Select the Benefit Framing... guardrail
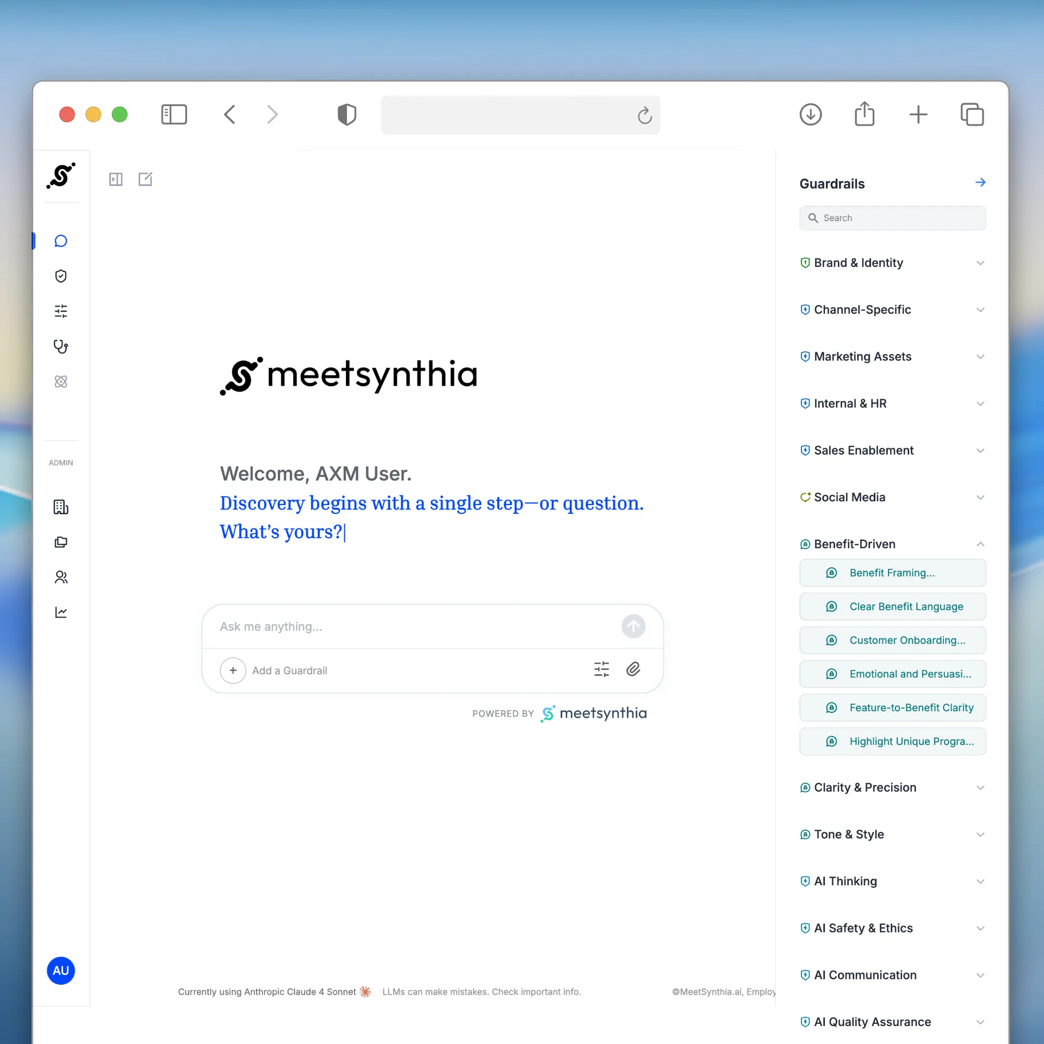The width and height of the screenshot is (1044, 1044). point(893,573)
